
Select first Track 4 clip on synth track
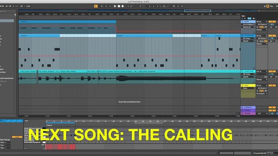[x=67, y=22]
